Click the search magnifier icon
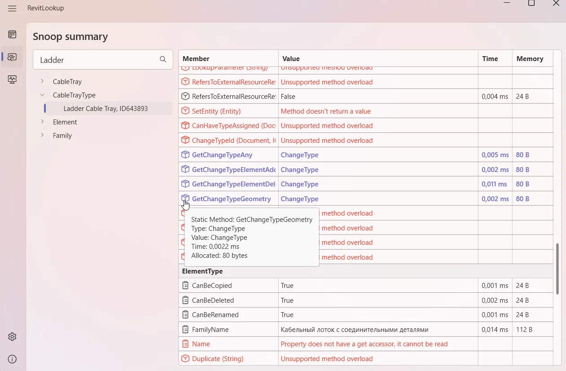The height and width of the screenshot is (371, 566). 163,59
